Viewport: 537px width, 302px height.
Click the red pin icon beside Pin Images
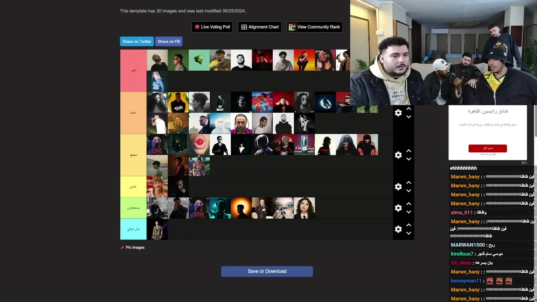(122, 247)
